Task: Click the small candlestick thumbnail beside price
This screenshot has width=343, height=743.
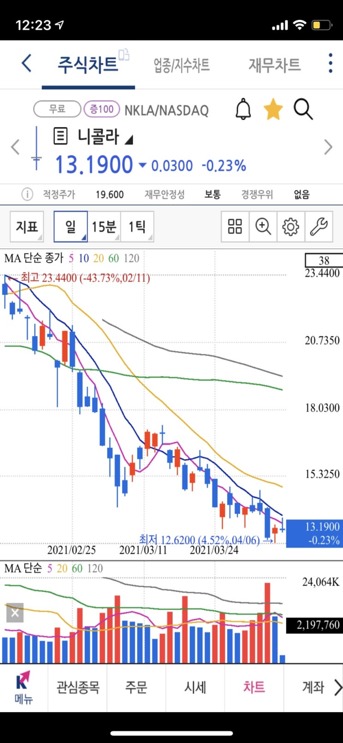Action: [36, 149]
